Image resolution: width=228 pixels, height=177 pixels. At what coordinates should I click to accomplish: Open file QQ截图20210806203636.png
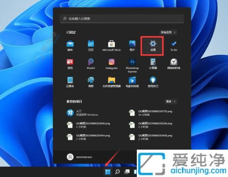tap(88, 125)
